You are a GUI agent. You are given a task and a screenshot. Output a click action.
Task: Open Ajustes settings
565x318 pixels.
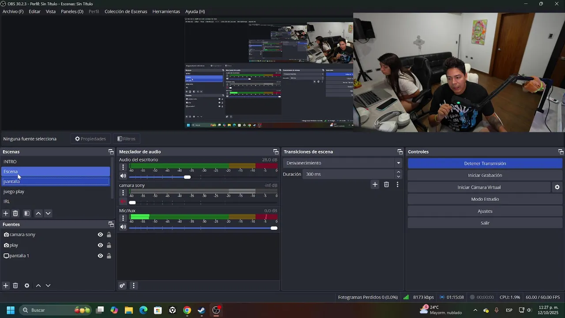coord(485,211)
